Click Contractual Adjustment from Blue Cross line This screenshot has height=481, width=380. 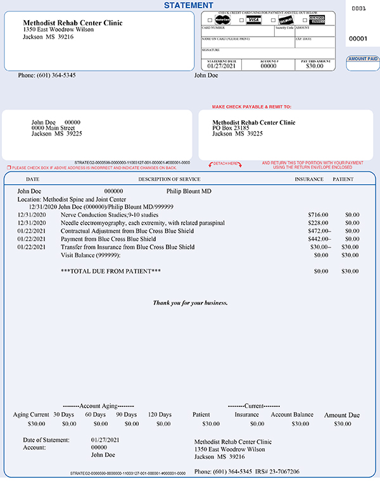coord(127,231)
